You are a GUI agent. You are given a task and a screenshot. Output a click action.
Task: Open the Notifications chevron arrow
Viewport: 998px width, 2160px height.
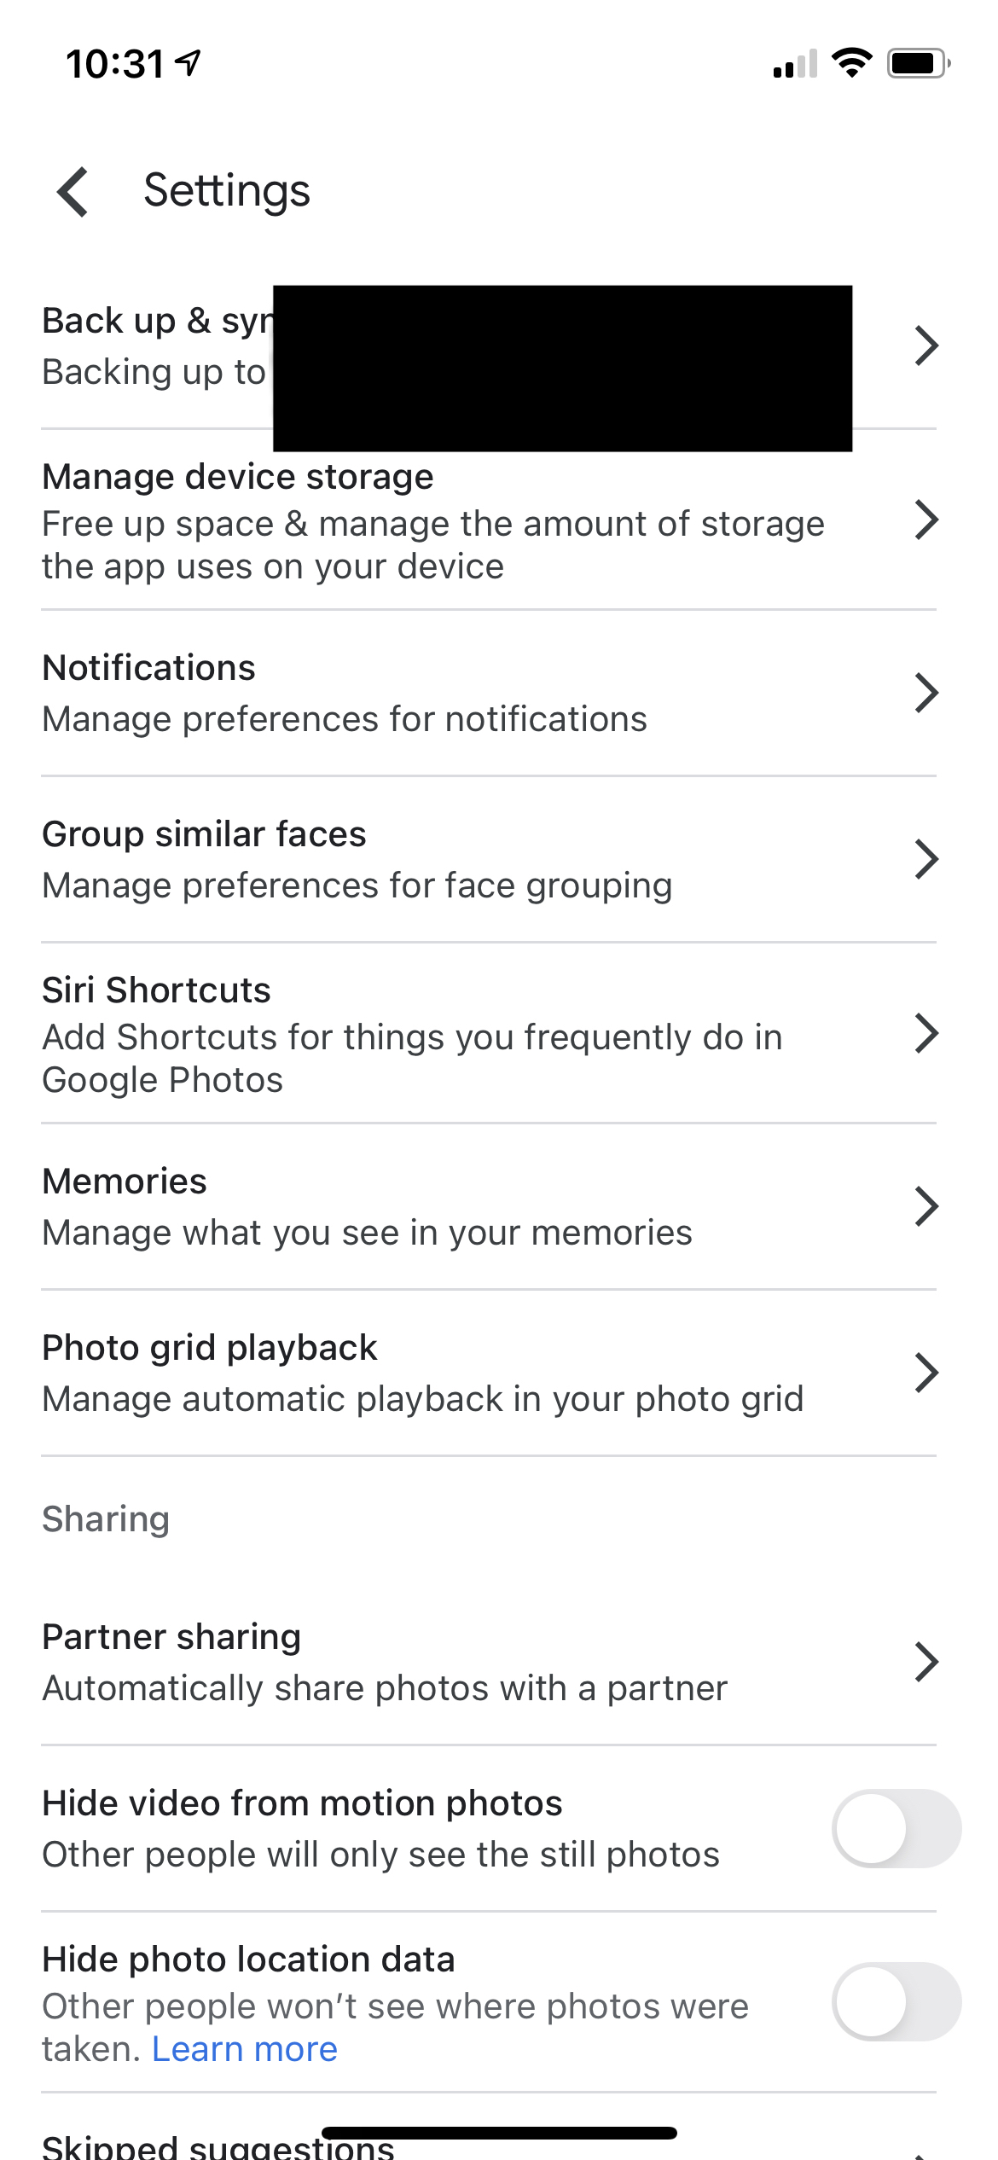(926, 693)
